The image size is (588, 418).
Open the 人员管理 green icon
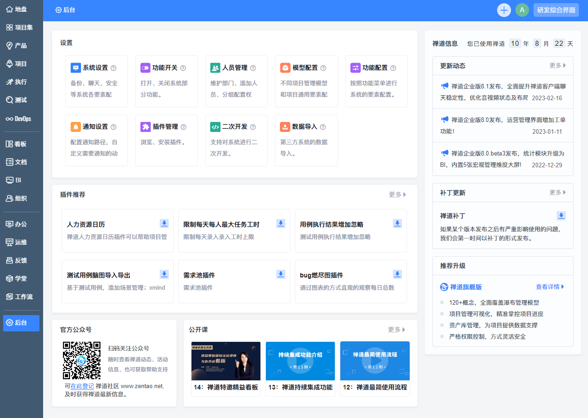click(x=216, y=68)
